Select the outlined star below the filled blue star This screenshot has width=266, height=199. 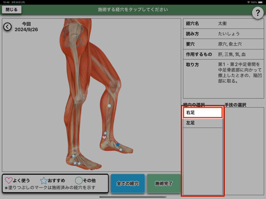[x=121, y=150]
